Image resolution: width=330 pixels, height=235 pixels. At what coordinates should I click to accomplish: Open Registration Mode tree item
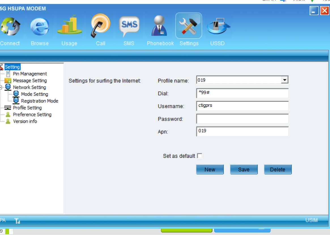point(40,101)
